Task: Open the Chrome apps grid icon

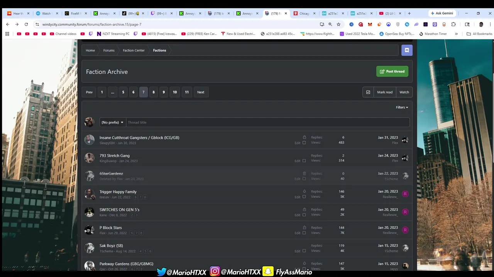Action: [x=7, y=34]
